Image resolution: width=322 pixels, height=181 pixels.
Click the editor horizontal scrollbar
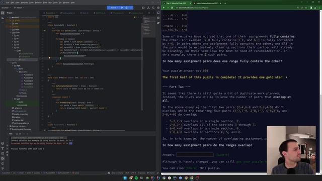click(86, 130)
